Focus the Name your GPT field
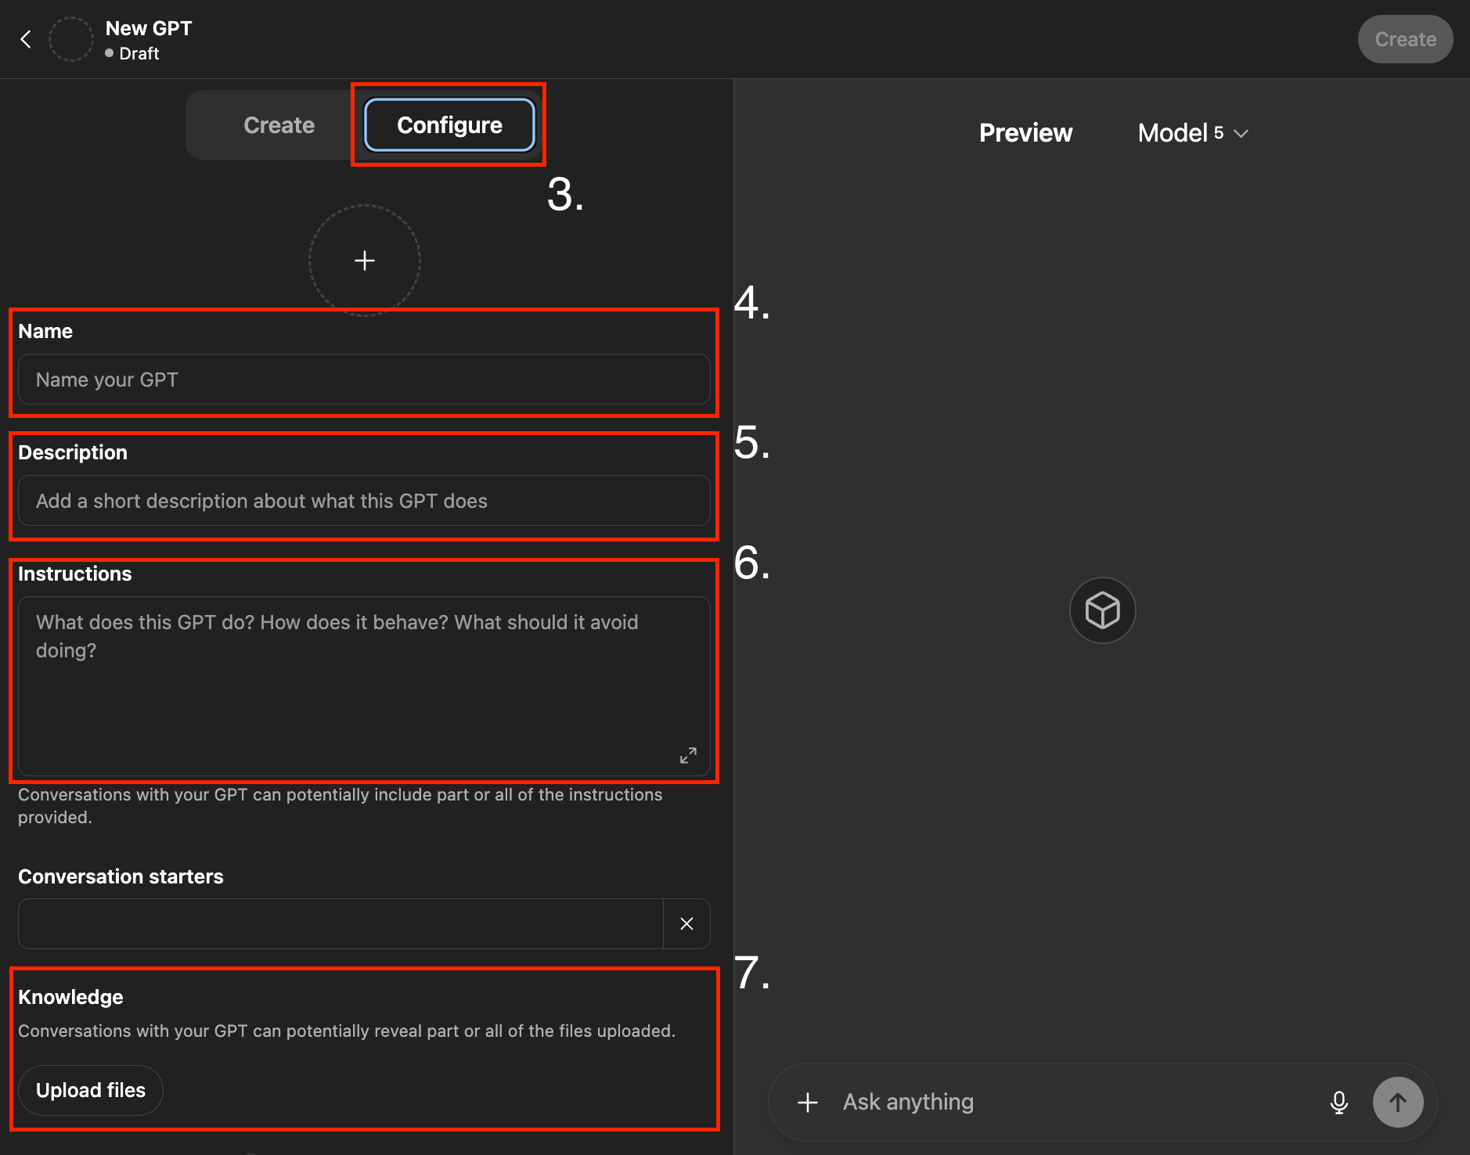 point(364,380)
